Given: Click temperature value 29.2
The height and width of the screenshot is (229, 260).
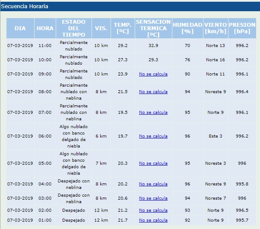Looking at the screenshot, I should (123, 46).
